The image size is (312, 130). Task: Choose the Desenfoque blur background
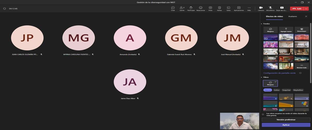(302, 30)
